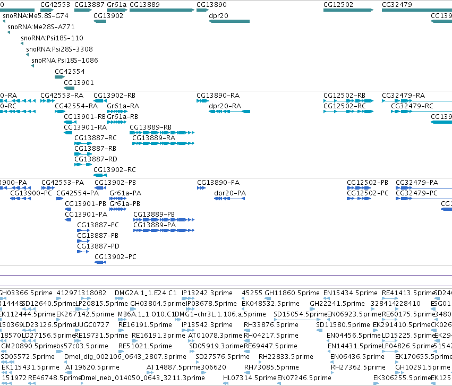
Task: Select the dpr20 gene label
Action: tap(218, 15)
